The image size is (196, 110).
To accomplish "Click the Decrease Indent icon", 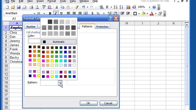I will tap(123, 13).
